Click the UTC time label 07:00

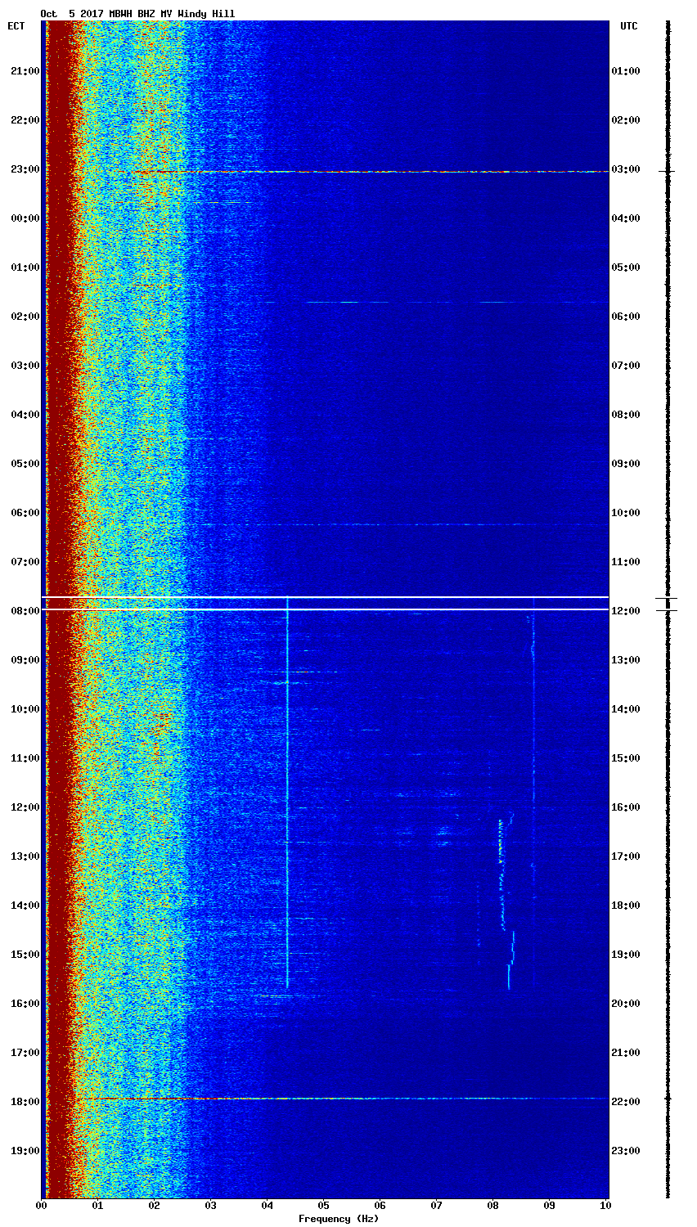tap(626, 366)
